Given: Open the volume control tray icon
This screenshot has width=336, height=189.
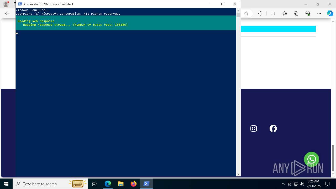Looking at the screenshot, I should click(x=302, y=184).
